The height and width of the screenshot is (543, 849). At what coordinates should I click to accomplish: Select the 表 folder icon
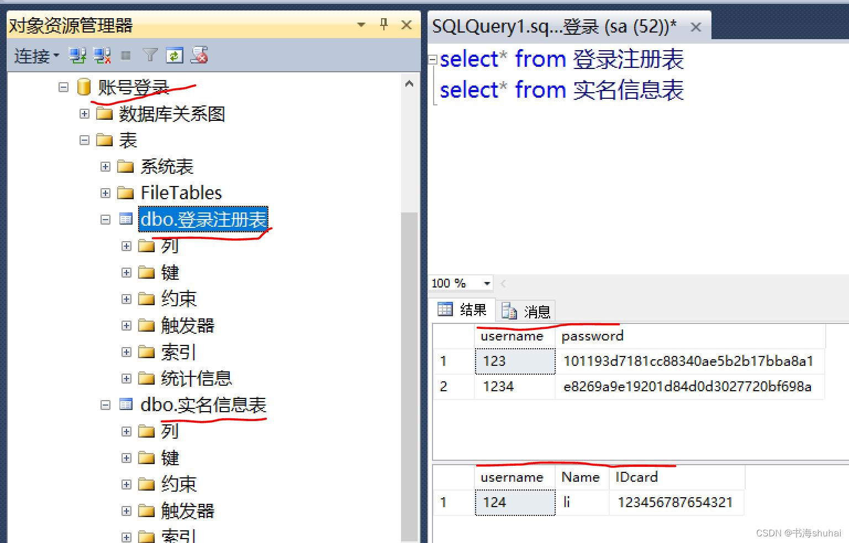click(x=104, y=140)
